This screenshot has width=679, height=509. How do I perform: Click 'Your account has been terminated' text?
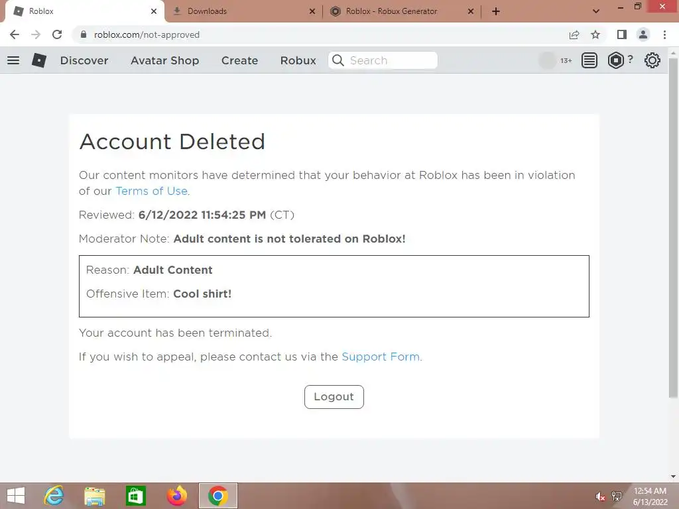(x=175, y=333)
